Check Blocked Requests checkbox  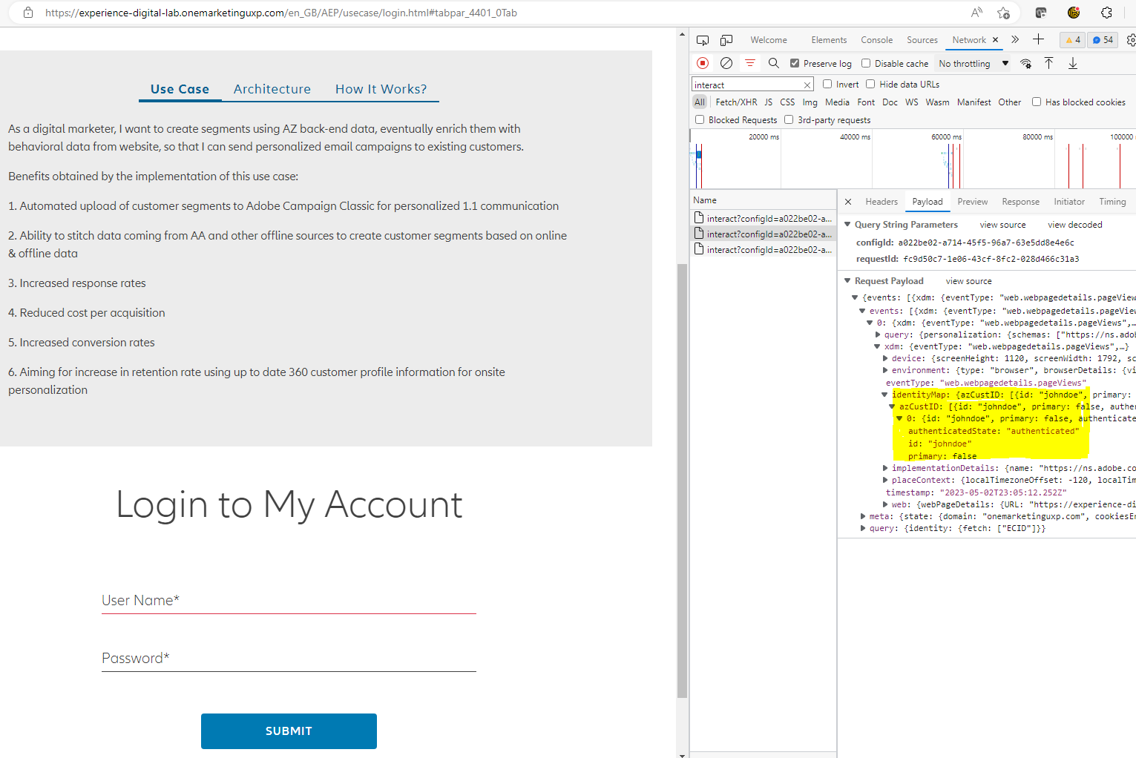700,119
